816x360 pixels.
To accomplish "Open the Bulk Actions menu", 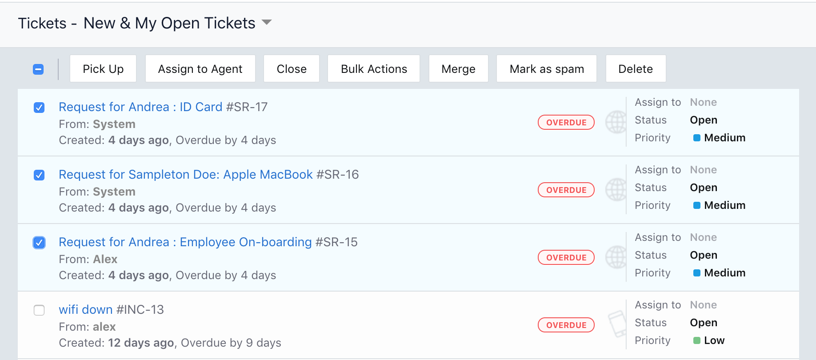I will pyautogui.click(x=373, y=69).
